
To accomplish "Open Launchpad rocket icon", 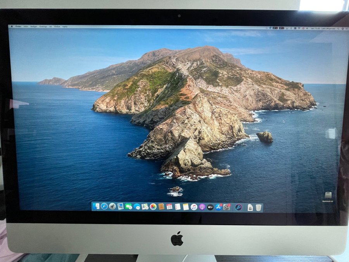I will 112,206.
